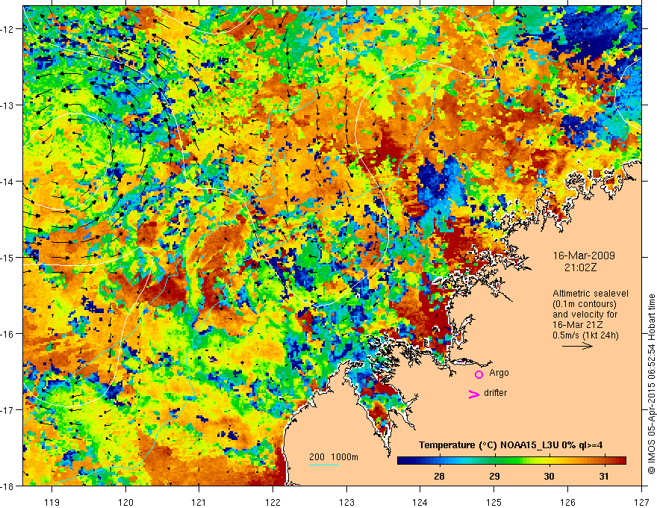Click the latitude label '-18'

coord(7,486)
